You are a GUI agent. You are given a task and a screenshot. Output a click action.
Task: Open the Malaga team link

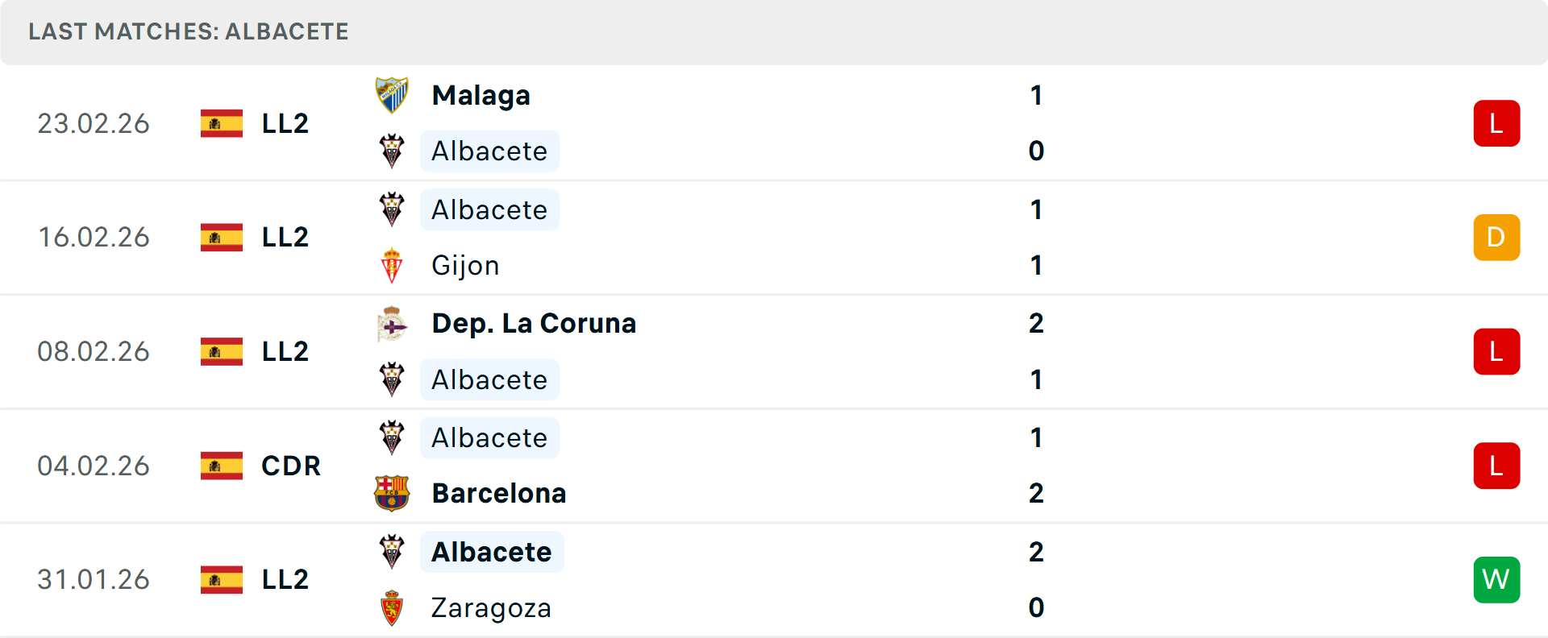click(x=481, y=96)
